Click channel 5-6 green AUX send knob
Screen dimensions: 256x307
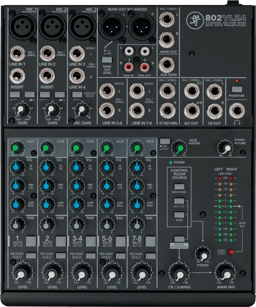(107, 148)
